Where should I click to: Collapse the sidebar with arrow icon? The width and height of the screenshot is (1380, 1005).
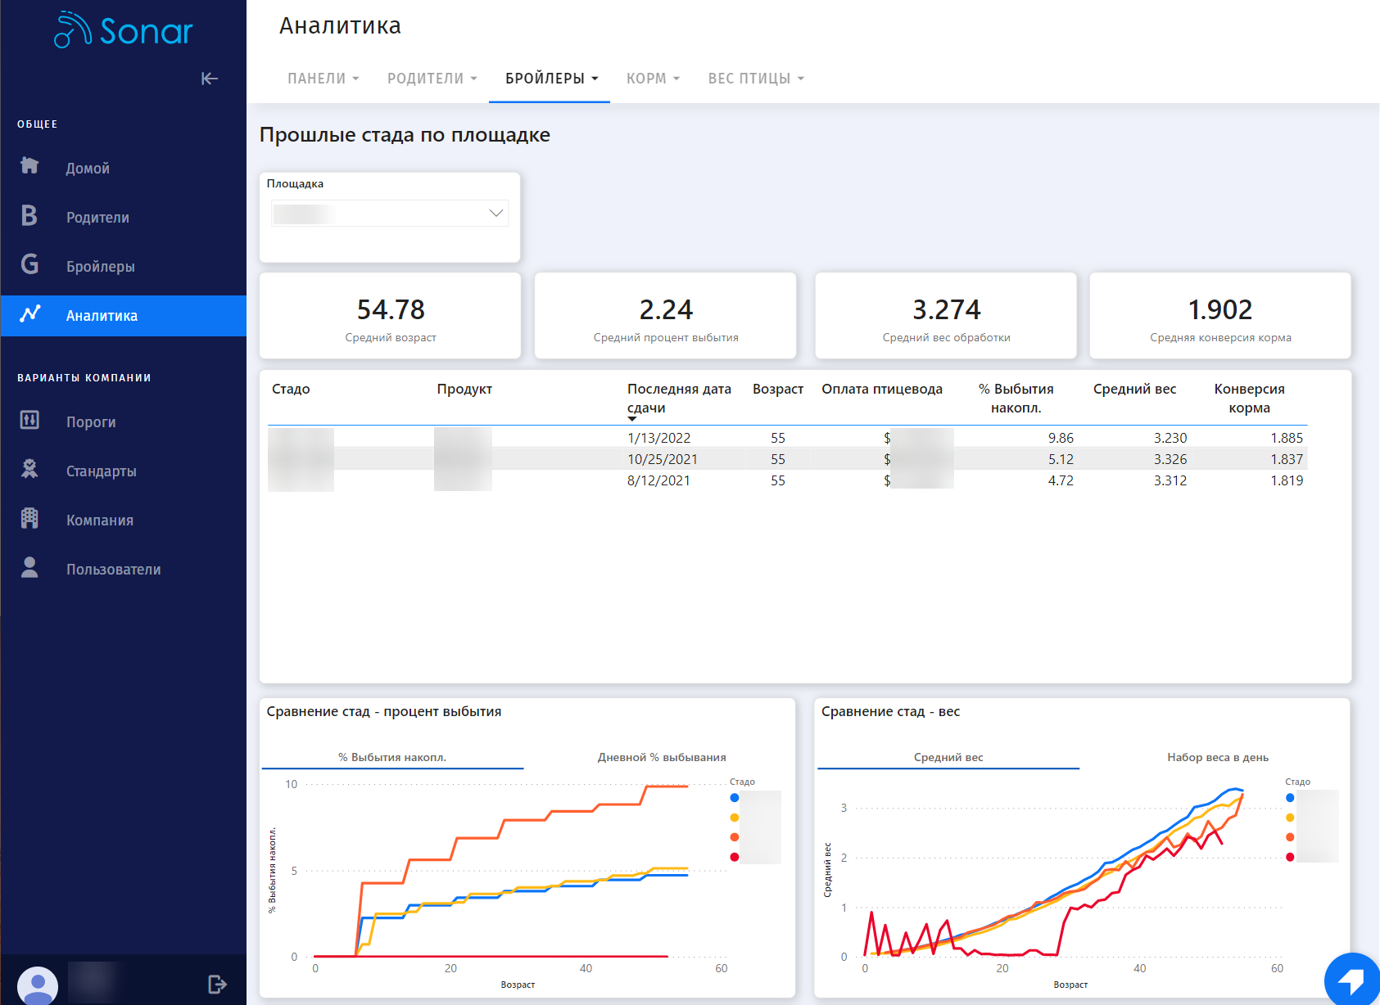(x=210, y=79)
